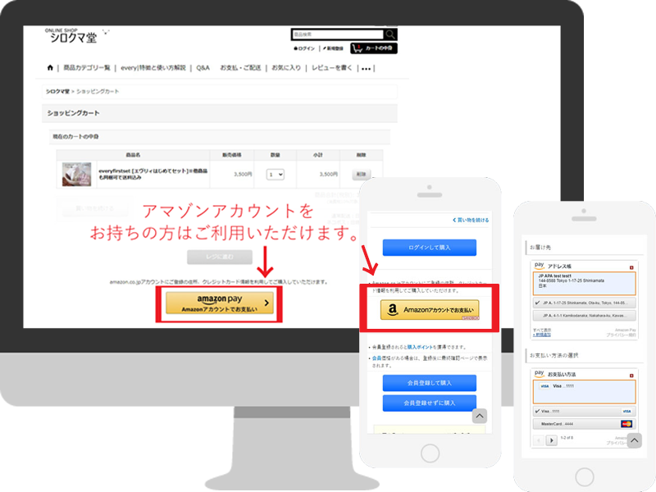Screen dimensions: 656x492
Task: Click the red icon in the アドレス帳 header
Action: [631, 267]
